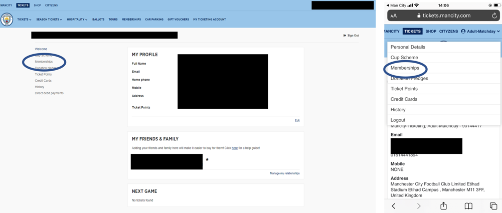Click MANCITY in the desktop top bar
The height and width of the screenshot is (213, 502).
(6, 6)
